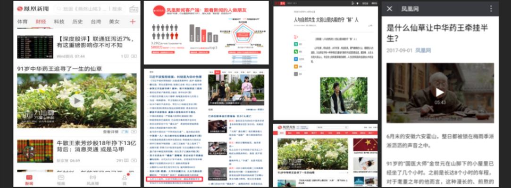Switch to the 体育 tab

point(23,22)
